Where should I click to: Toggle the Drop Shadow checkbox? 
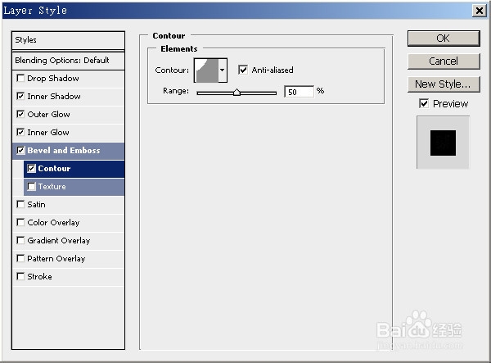[x=20, y=78]
